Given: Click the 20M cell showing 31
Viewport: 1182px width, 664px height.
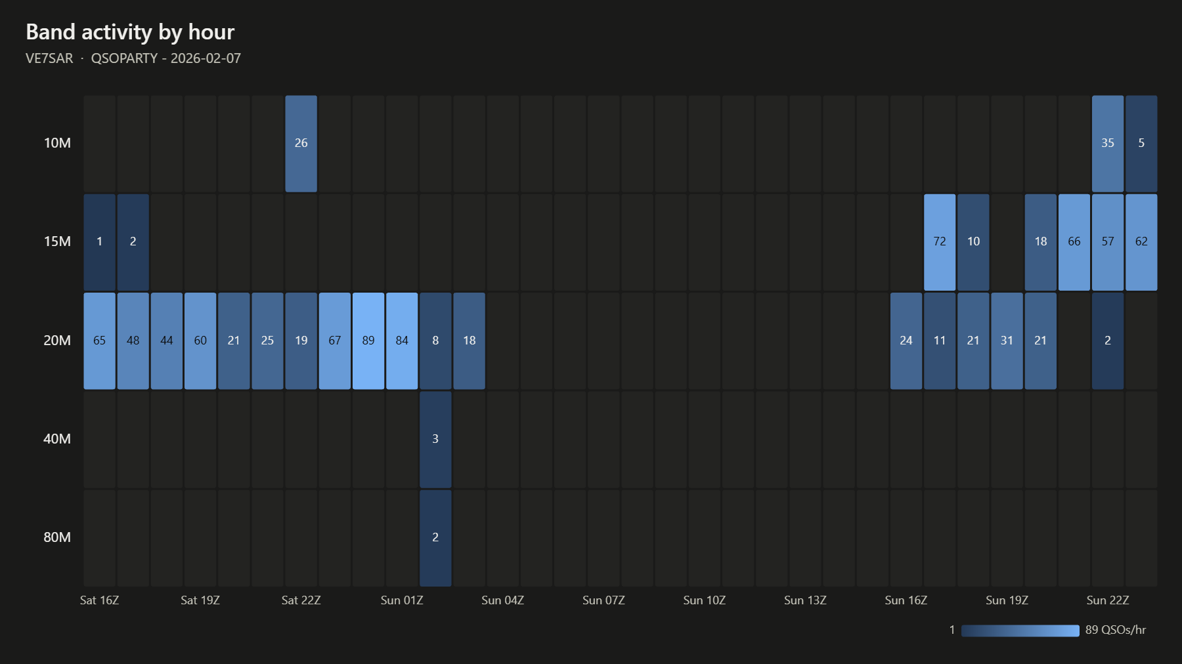Looking at the screenshot, I should (1007, 341).
